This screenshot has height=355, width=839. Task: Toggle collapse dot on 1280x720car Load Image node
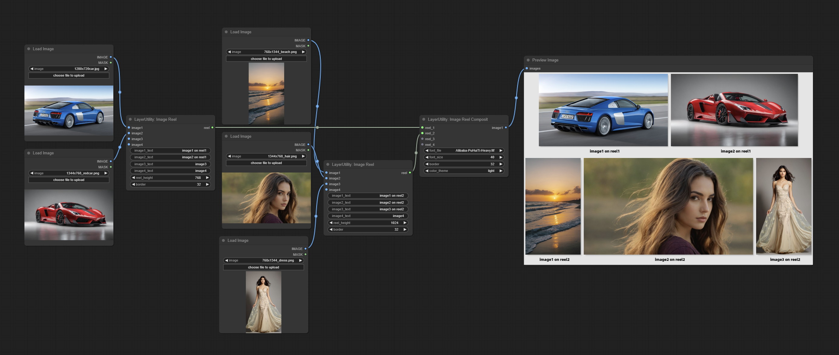[x=29, y=49]
